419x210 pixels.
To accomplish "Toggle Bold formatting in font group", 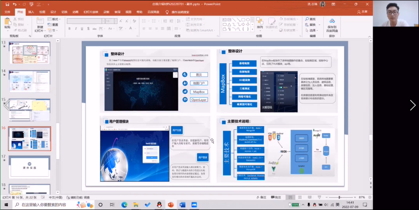I will (69, 28).
